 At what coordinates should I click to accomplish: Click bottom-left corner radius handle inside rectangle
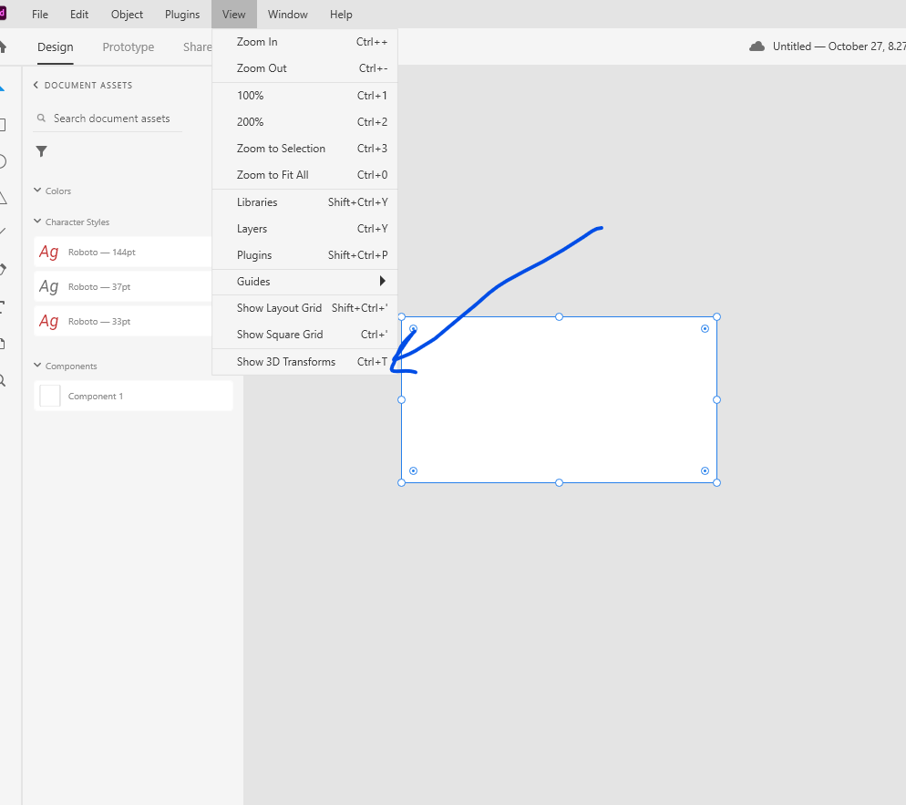413,471
